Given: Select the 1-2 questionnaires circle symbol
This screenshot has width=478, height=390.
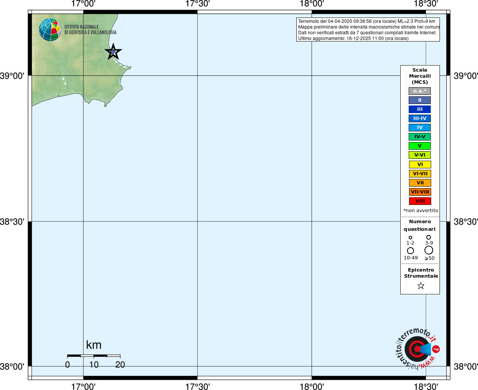Looking at the screenshot, I should pyautogui.click(x=410, y=238).
